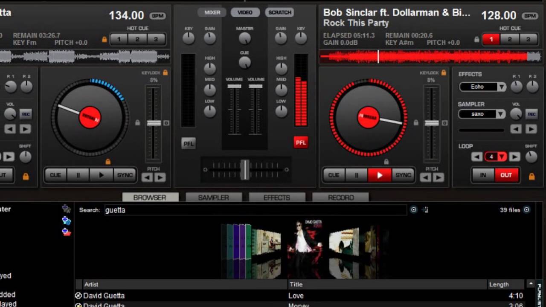This screenshot has width=546, height=307.
Task: Nudge right deck pitch down with PITCH left arrow
Action: 426,177
